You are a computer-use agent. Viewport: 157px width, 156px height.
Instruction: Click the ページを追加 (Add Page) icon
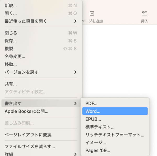pyautogui.click(x=92, y=13)
